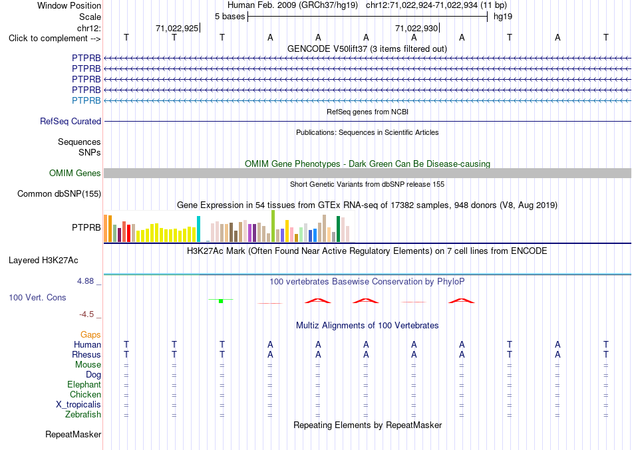Click the cyan bar in the GTEx chart

[x=198, y=229]
